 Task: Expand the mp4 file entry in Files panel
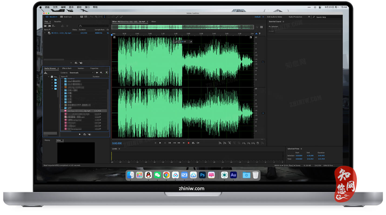[45, 33]
